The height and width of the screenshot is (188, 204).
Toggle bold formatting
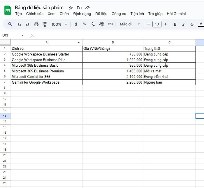(x=175, y=24)
